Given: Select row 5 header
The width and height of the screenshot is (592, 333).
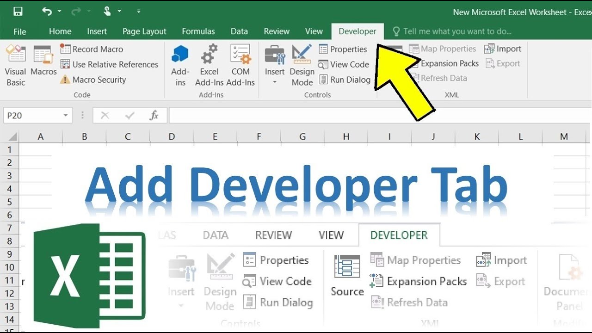Looking at the screenshot, I should (10, 202).
